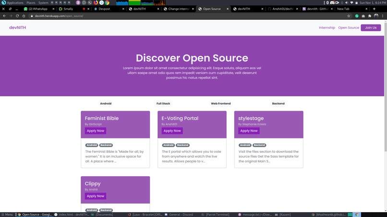Launch Chrome from the top panel launcher
Screen dimensions: 387x217
pyautogui.click(x=107, y=3)
